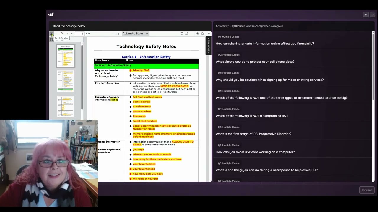
Task: Click 'Section 1 - Information Safety' heading
Action: click(x=146, y=57)
